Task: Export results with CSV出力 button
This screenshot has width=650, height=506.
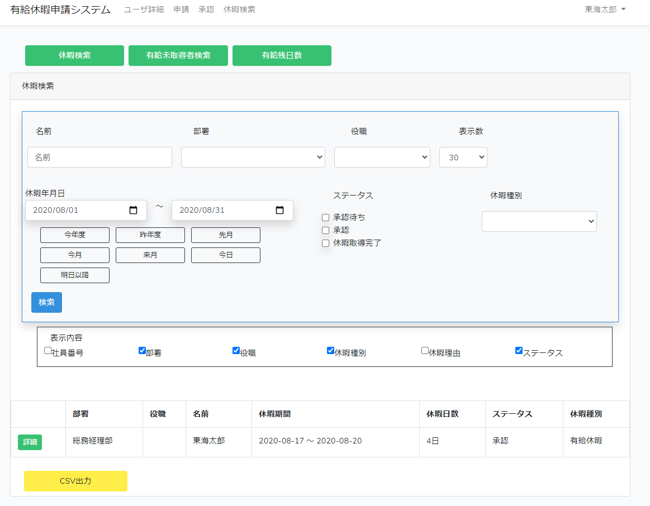Action: [x=75, y=481]
